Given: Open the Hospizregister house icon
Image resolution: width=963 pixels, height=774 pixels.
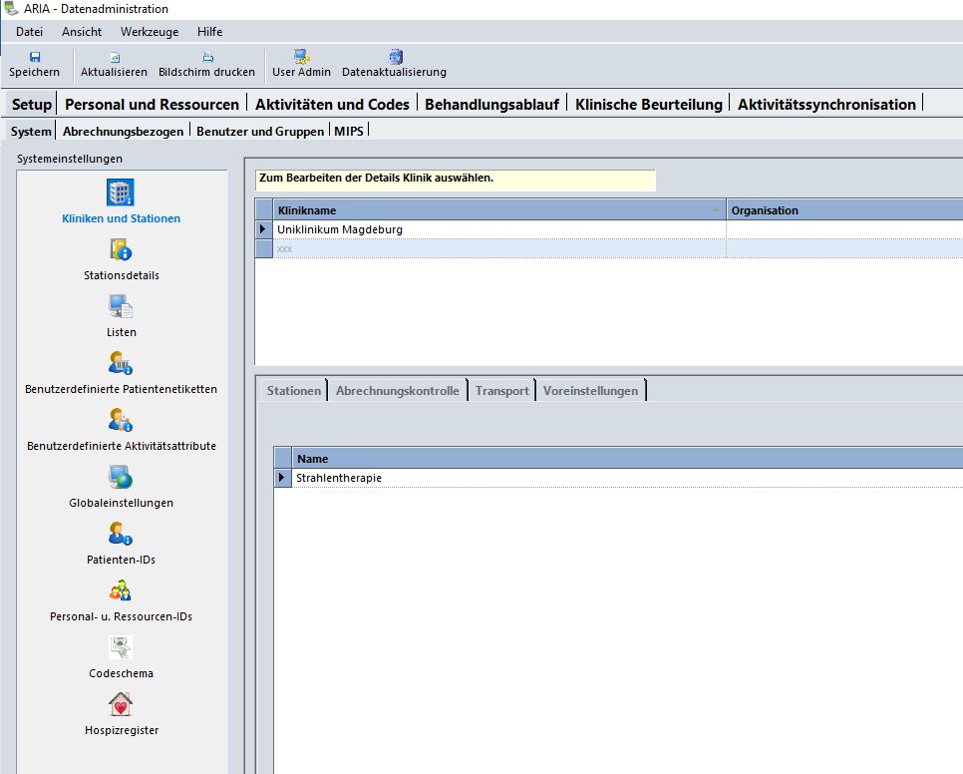Looking at the screenshot, I should click(x=121, y=705).
